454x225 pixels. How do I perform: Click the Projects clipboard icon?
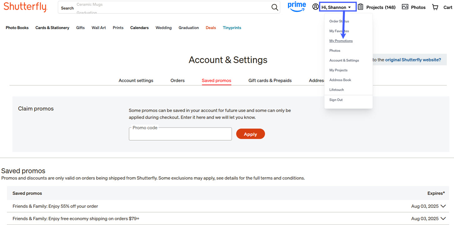click(x=361, y=7)
